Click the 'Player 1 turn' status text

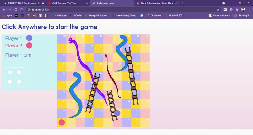click(x=18, y=55)
